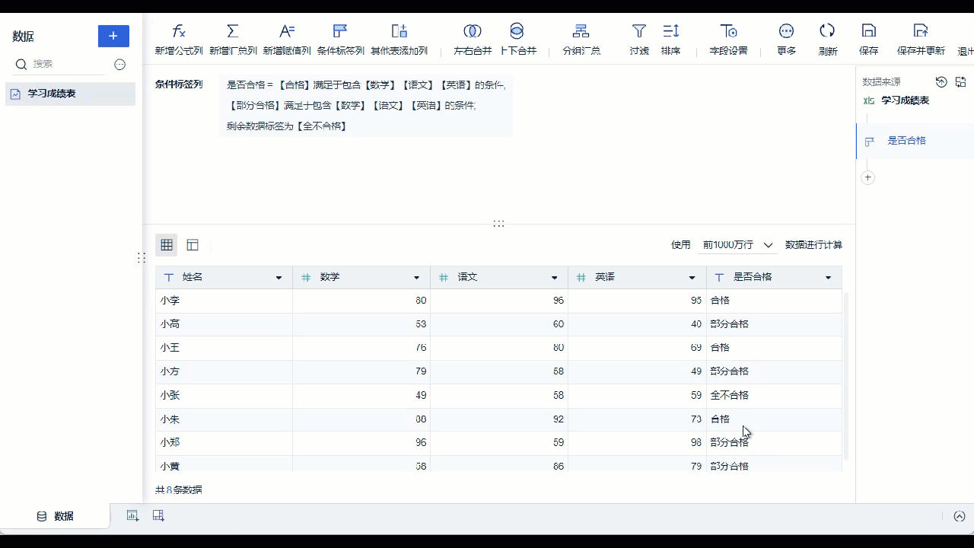Click the 保存并更新 button
The image size is (974, 548).
pos(921,39)
